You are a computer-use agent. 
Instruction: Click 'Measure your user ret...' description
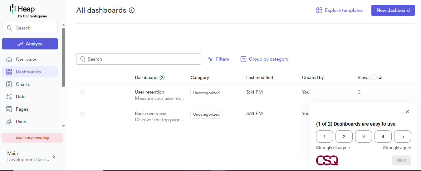[159, 98]
